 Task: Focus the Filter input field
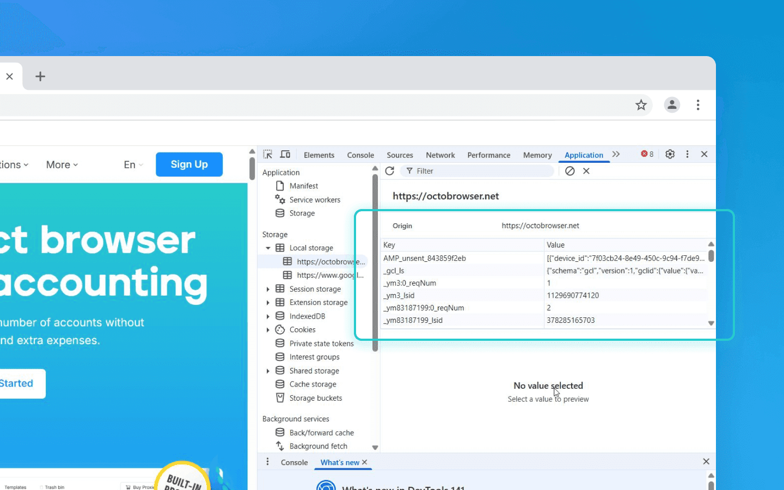pos(477,171)
